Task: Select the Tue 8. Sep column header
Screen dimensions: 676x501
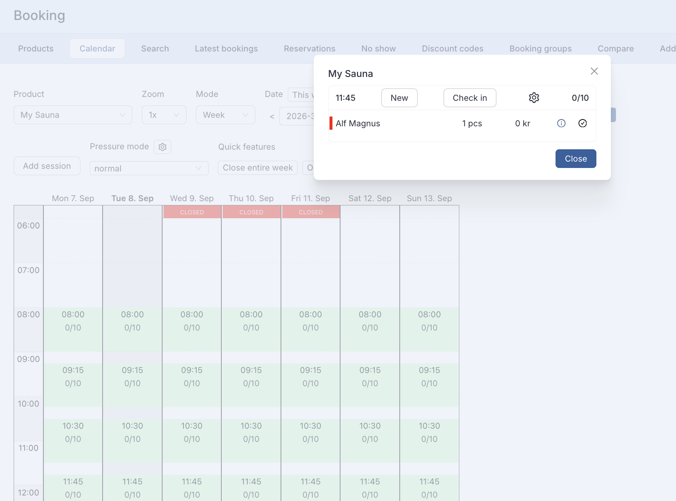Action: tap(132, 198)
